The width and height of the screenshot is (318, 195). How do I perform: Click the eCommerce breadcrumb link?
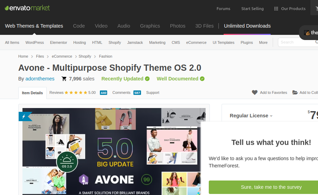coord(62,56)
